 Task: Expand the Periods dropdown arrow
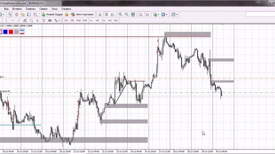(167, 15)
